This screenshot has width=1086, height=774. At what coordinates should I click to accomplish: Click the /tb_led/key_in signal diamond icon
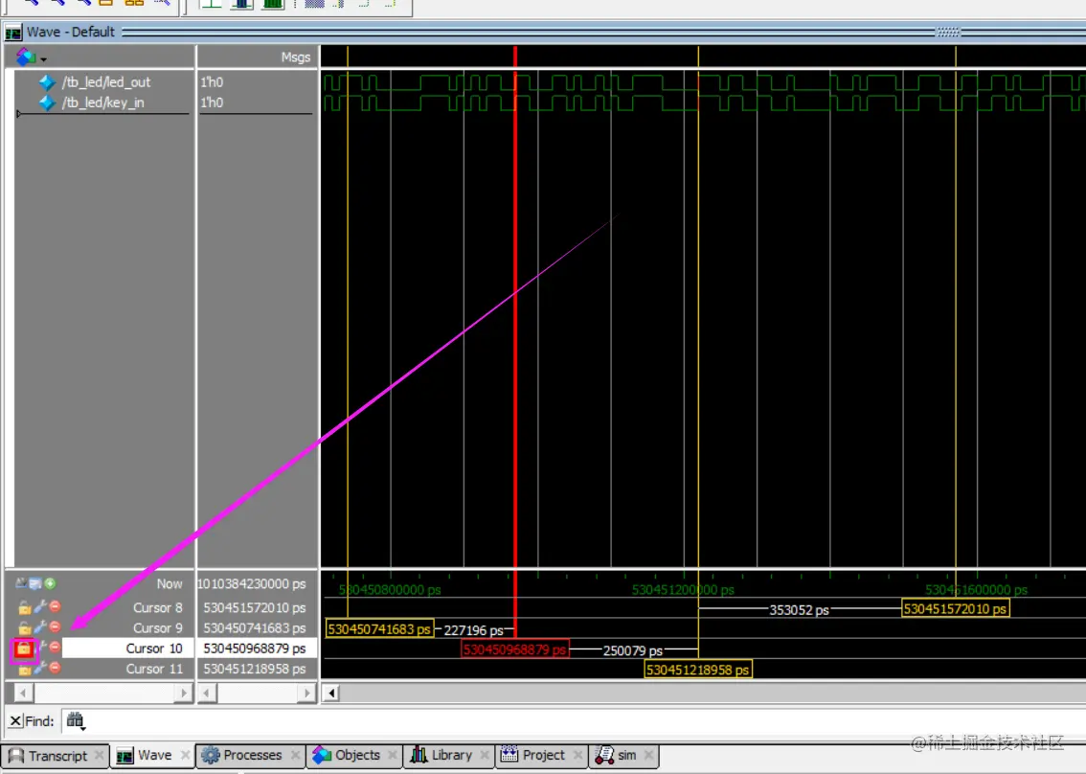(46, 102)
